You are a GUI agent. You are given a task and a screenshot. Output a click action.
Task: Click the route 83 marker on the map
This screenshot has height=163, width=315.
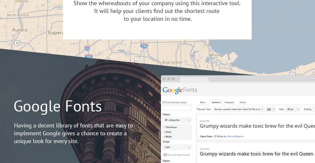click(128, 53)
